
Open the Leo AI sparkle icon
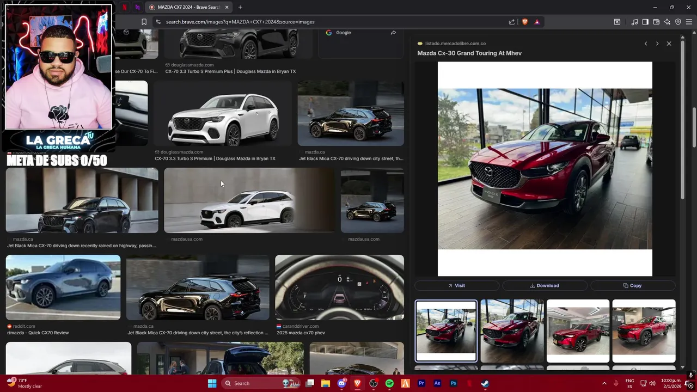click(667, 22)
